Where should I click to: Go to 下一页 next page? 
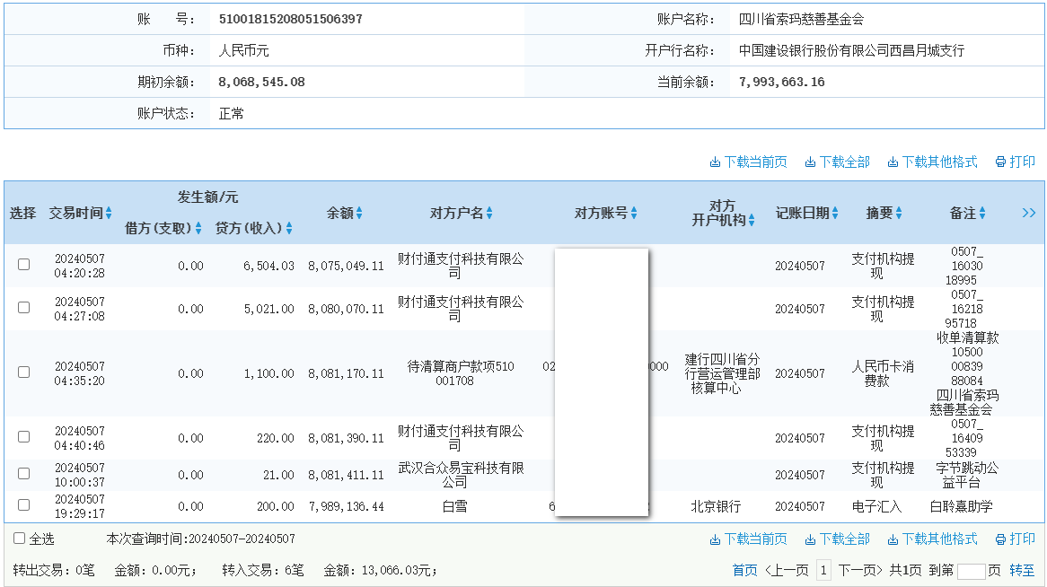coord(860,570)
